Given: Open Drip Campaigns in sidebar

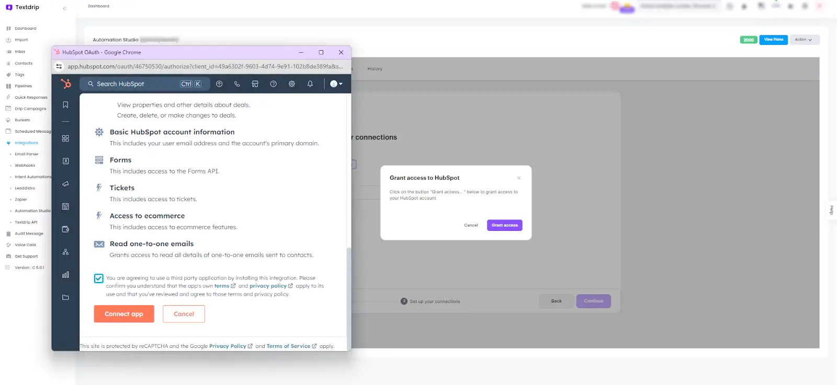Looking at the screenshot, I should pos(30,109).
